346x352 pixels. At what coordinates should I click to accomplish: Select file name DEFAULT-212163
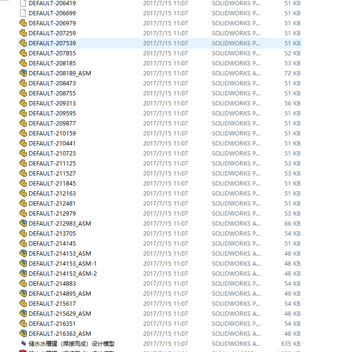pyautogui.click(x=52, y=194)
